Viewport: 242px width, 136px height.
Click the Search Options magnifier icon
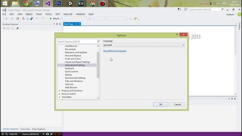(x=98, y=41)
